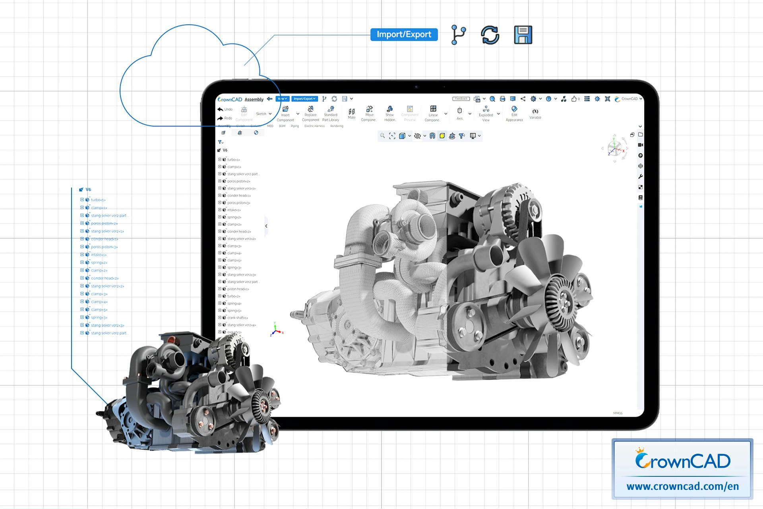Switch to the Rendering tab
Screen dimensions: 763x509
click(337, 126)
